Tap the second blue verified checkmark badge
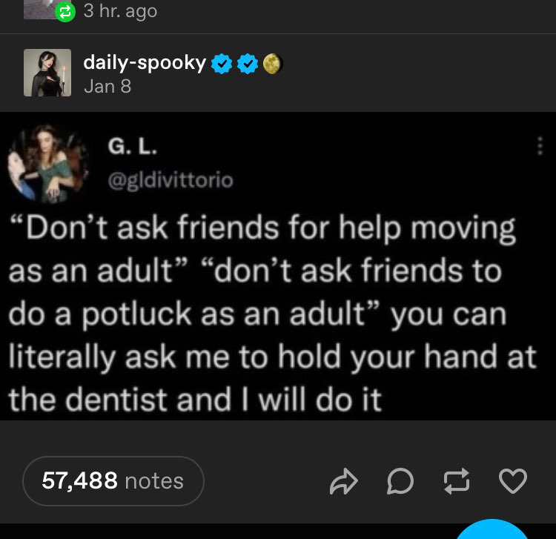Screen dimensions: 556x539 coord(248,64)
